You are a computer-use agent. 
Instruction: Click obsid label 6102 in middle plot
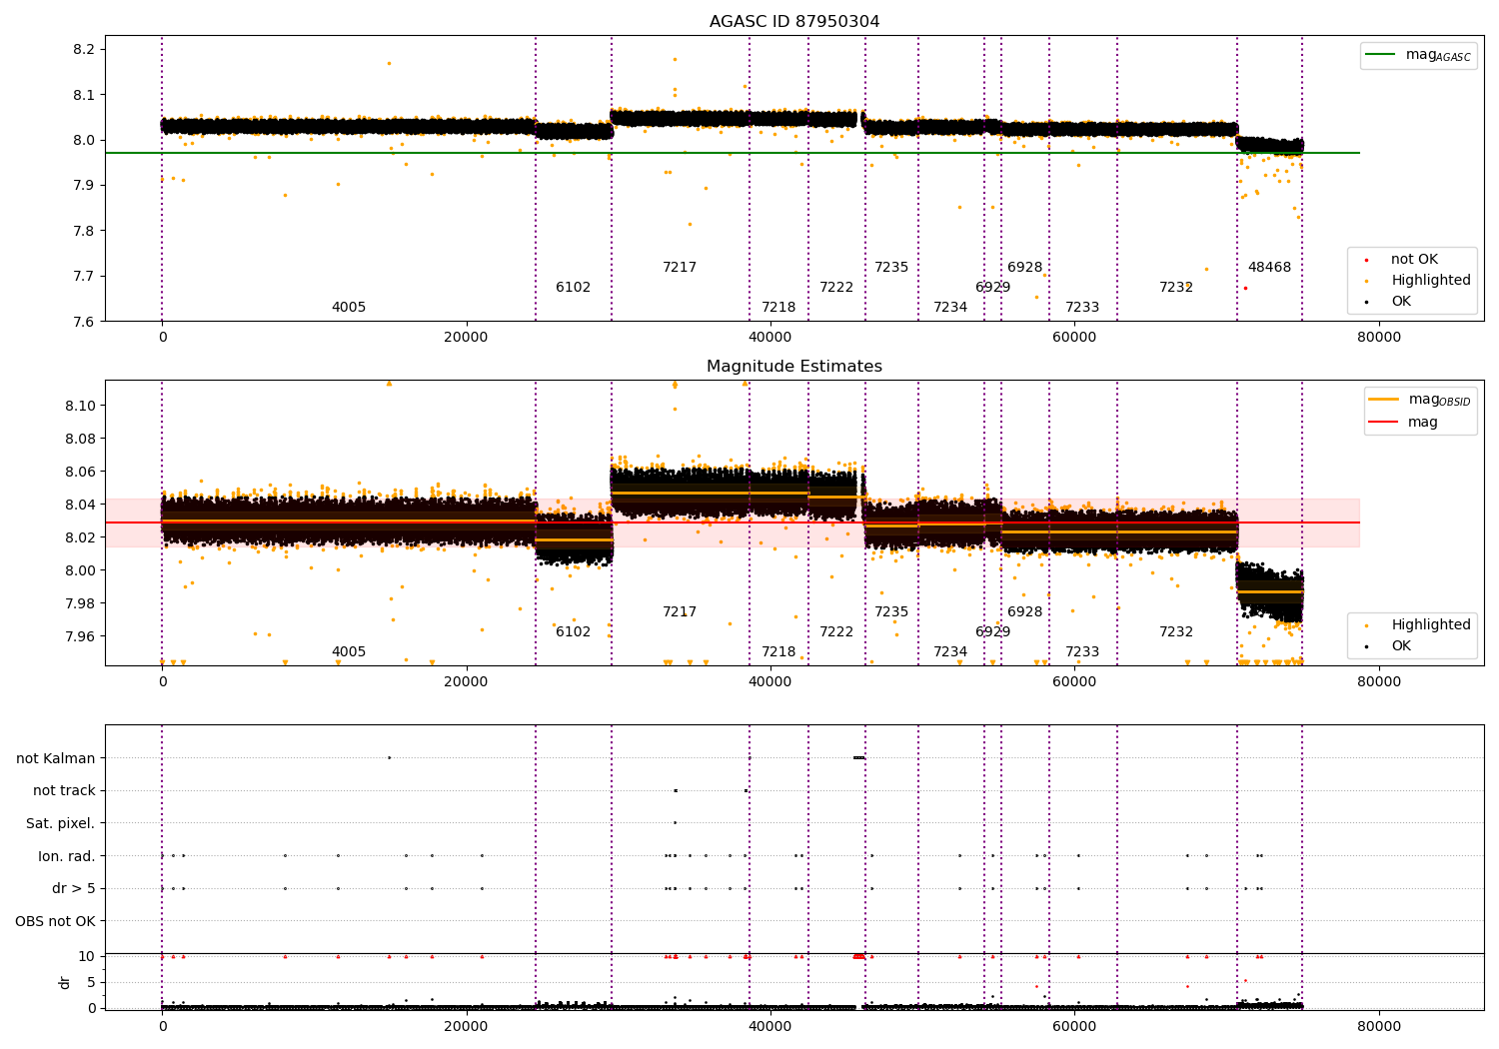pyautogui.click(x=573, y=632)
